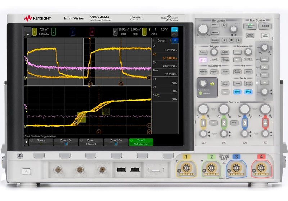Viewport: 288px width, 201px height.
Task: Toggle the Wave Gen1 button
Action: (x=237, y=92)
